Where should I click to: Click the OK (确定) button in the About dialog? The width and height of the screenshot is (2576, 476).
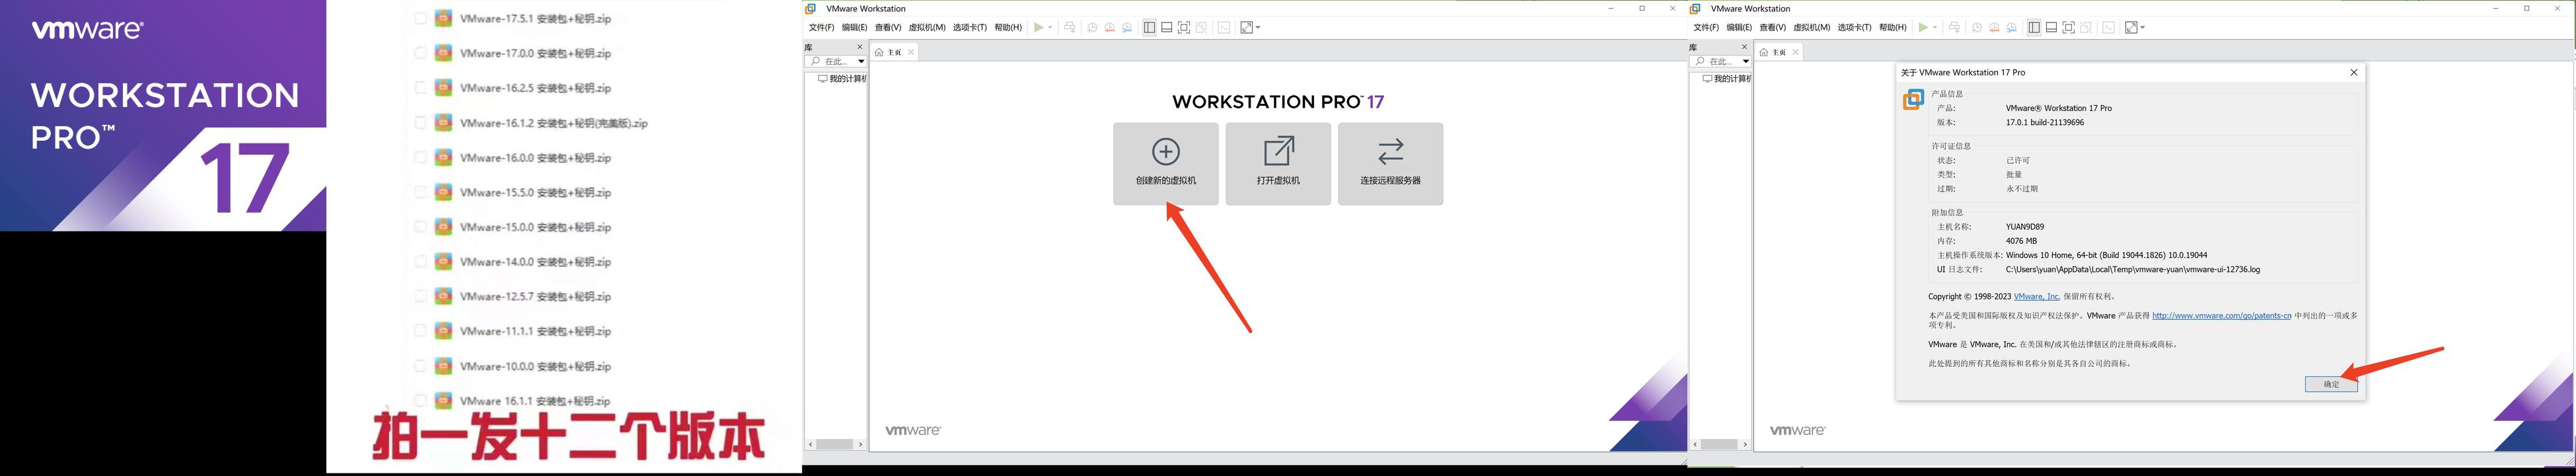tap(2331, 384)
